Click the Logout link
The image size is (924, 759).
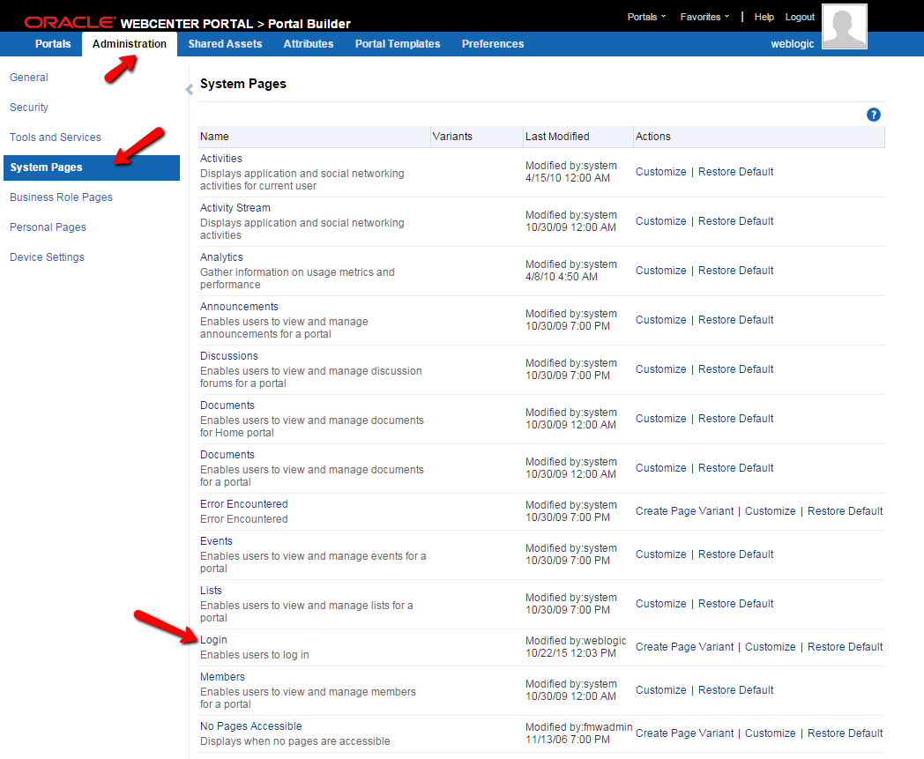(x=800, y=16)
